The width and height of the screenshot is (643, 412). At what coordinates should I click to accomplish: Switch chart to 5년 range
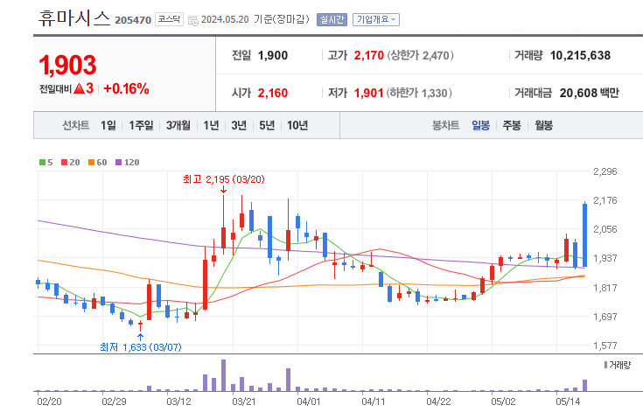point(267,125)
